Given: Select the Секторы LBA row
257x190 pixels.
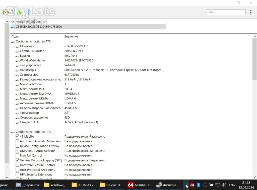Looking at the screenshot, I should click(88, 75).
